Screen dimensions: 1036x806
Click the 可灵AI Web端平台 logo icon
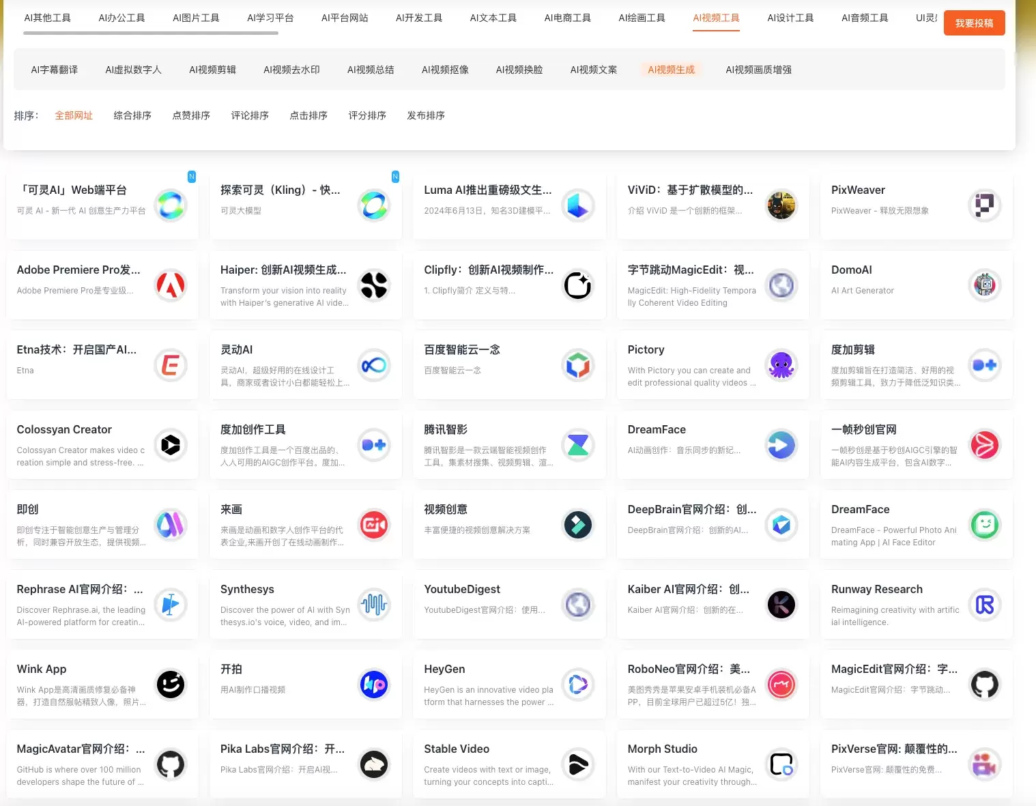171,205
